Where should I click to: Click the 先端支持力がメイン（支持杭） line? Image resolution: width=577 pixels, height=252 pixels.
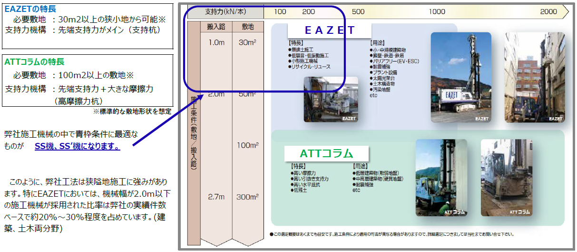pos(83,30)
